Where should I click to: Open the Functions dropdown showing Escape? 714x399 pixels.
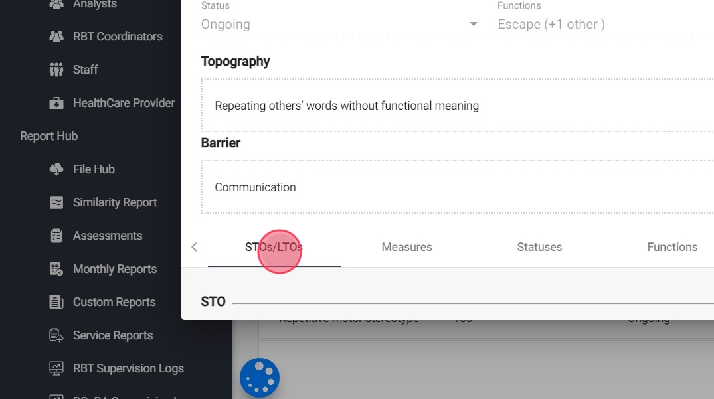(x=604, y=25)
